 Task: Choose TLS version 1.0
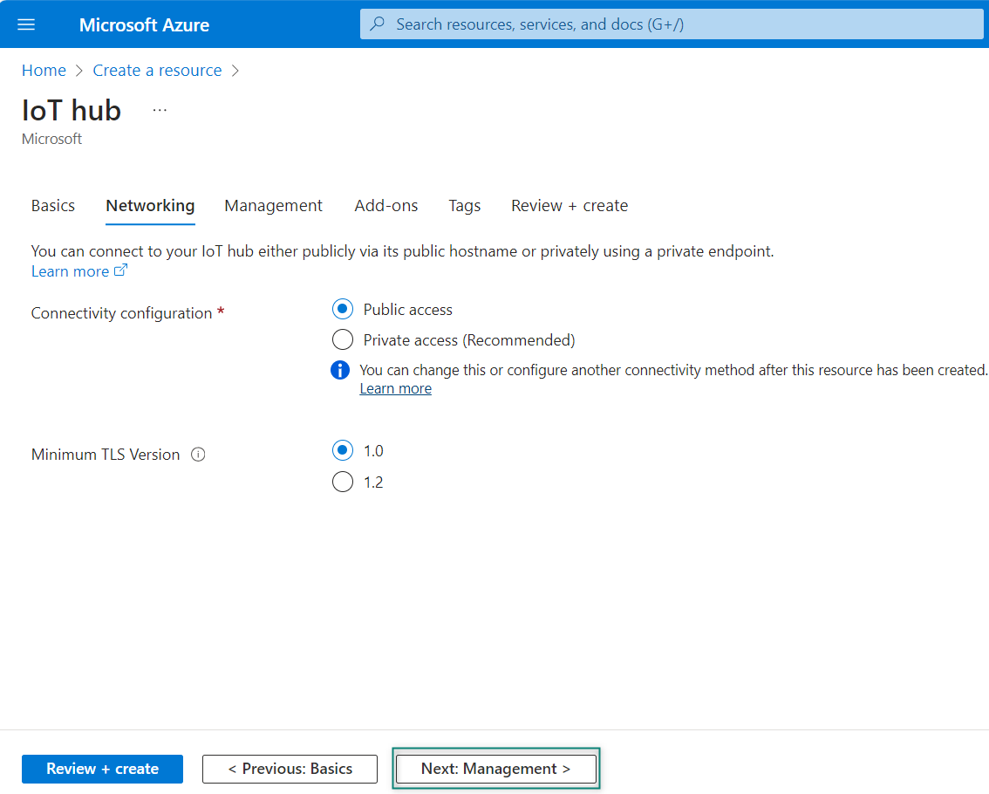tap(343, 451)
